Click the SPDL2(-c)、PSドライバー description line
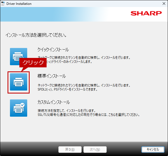The image size is (168, 156). coord(67,89)
